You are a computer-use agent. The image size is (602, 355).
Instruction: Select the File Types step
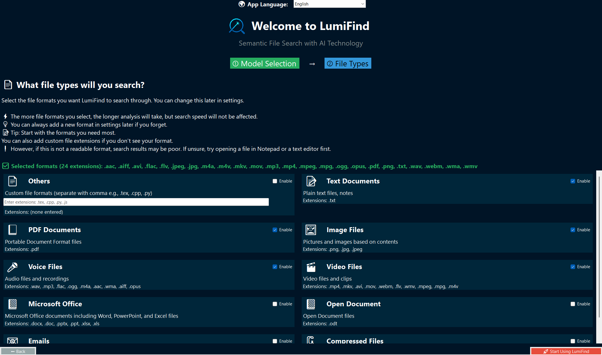347,63
